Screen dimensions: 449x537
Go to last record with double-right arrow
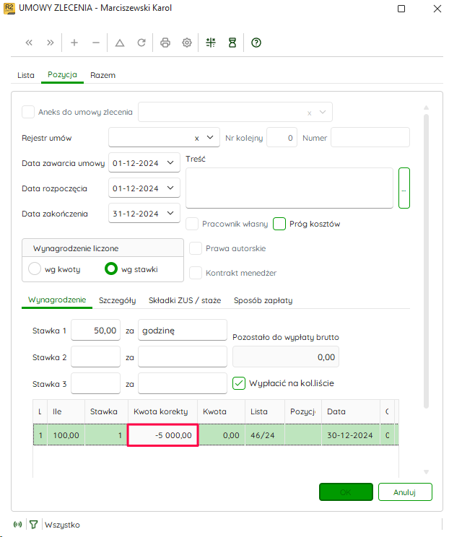click(x=51, y=43)
